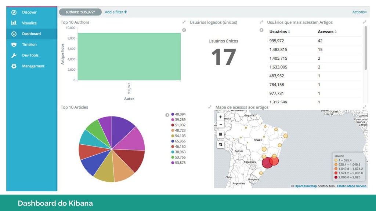Click plus icon beside Add a filter
The width and height of the screenshot is (376, 211).
point(126,12)
